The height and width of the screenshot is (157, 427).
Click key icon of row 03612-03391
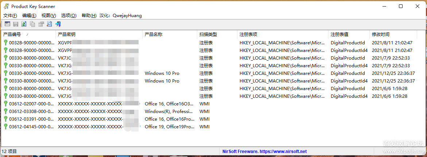pos(5,119)
